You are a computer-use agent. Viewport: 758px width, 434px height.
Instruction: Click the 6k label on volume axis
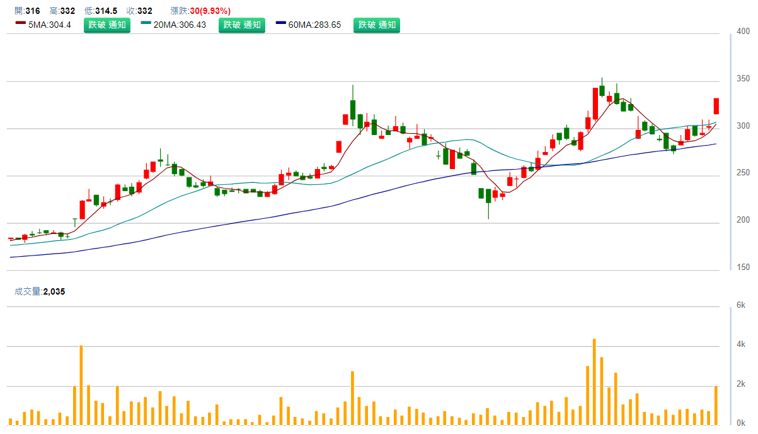pos(742,305)
